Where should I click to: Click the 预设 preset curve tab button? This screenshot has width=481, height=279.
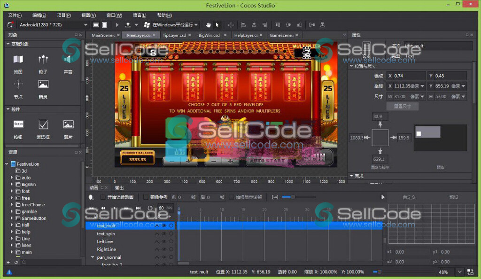[x=453, y=197]
